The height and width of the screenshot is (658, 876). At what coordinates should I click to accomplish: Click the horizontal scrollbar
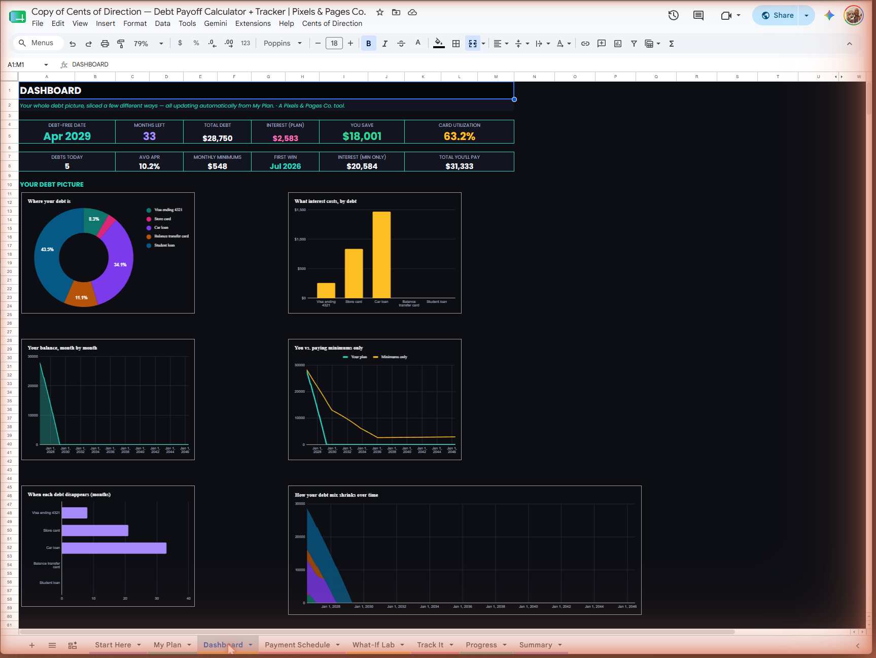377,632
